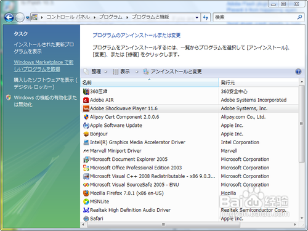Click the 360压缩 program icon

[x=86, y=91]
